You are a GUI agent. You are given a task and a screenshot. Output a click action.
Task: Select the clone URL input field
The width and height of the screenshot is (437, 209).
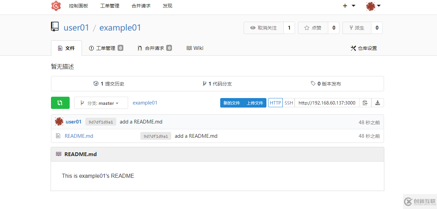click(326, 102)
